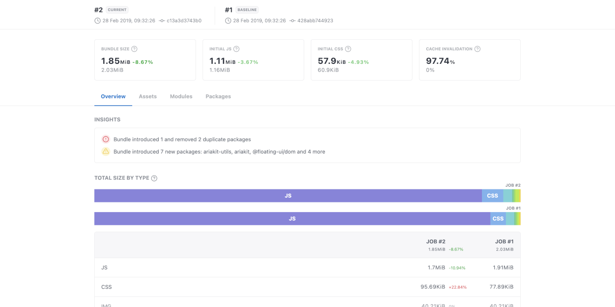
Task: Click the warning triangle on new packages insight
Action: click(106, 151)
